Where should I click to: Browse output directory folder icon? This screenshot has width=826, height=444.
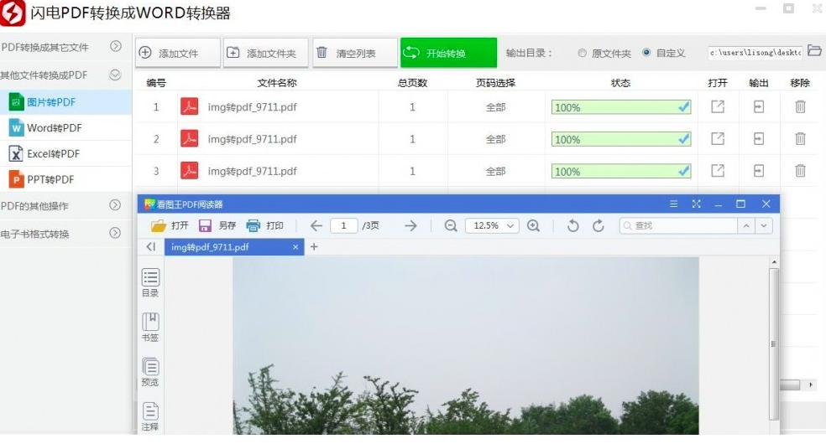coord(814,52)
